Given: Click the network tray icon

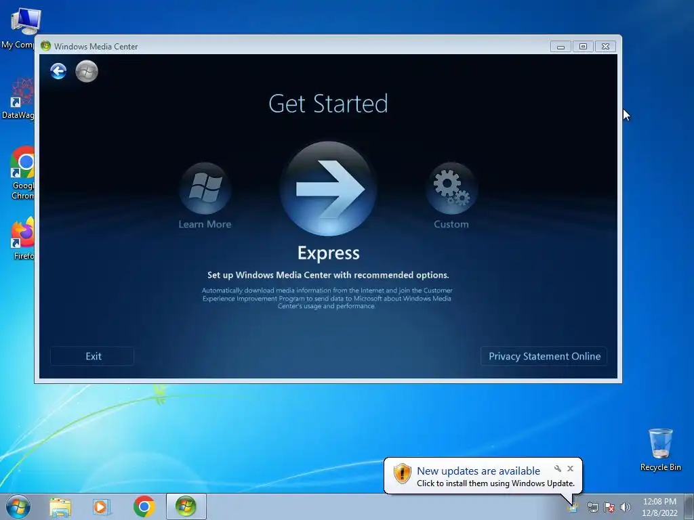Looking at the screenshot, I should [592, 508].
